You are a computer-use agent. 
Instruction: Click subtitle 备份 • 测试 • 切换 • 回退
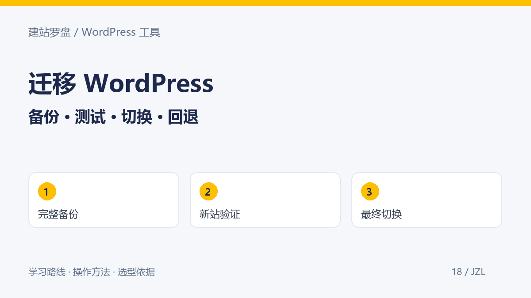click(x=113, y=117)
